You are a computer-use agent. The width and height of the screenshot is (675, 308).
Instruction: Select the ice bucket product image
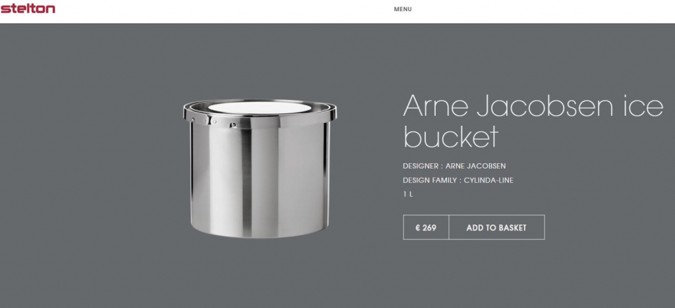pyautogui.click(x=260, y=168)
